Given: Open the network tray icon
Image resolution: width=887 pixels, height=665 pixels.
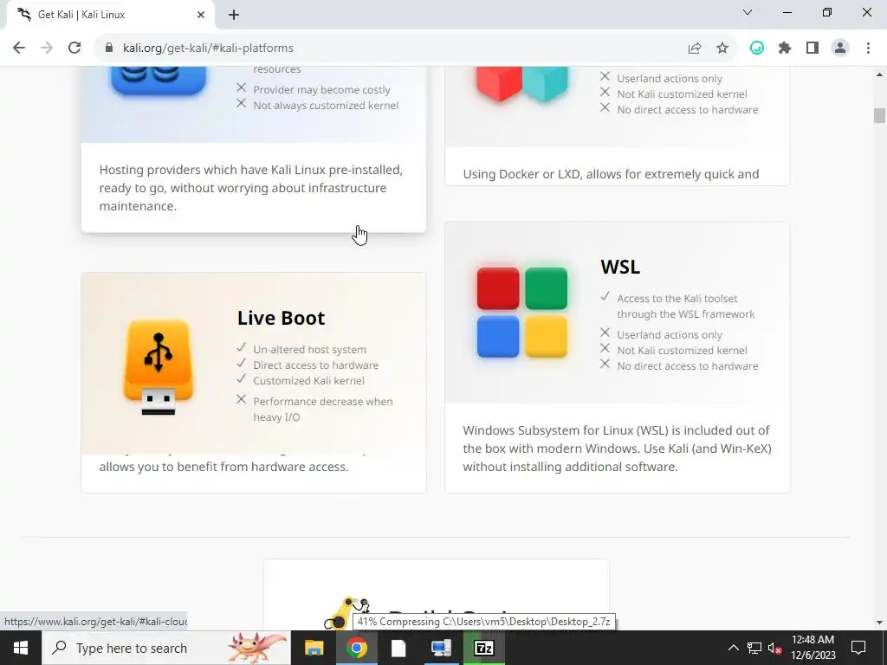Looking at the screenshot, I should (x=754, y=648).
